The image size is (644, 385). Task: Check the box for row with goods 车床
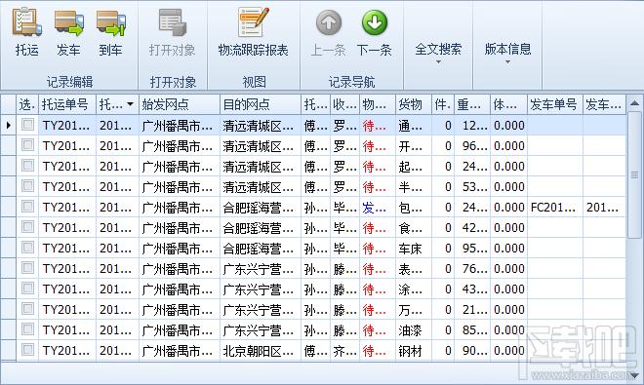28,248
